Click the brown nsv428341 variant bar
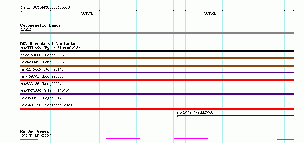This screenshot has height=143, width=304. click(x=157, y=66)
